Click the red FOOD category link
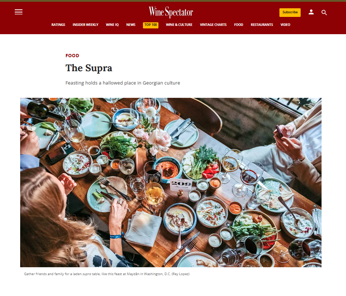The height and width of the screenshot is (296, 346). point(72,55)
